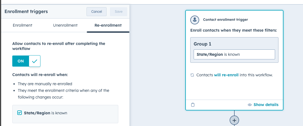Screen dimensions: 303x126
Task: Click the eye icon beside Show details
Action: (250, 105)
